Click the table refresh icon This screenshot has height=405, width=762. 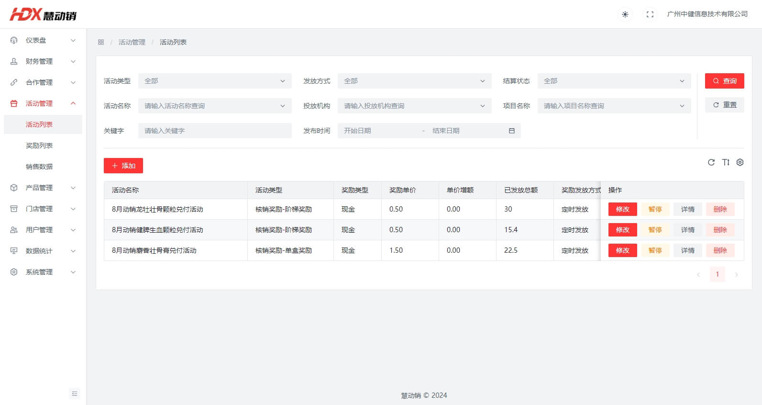tap(711, 162)
